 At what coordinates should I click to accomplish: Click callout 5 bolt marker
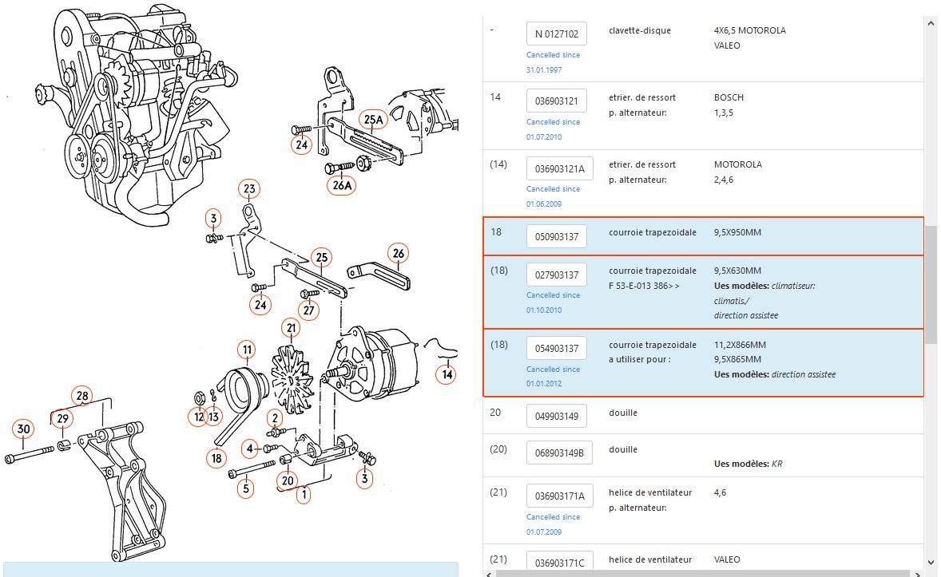tap(246, 488)
